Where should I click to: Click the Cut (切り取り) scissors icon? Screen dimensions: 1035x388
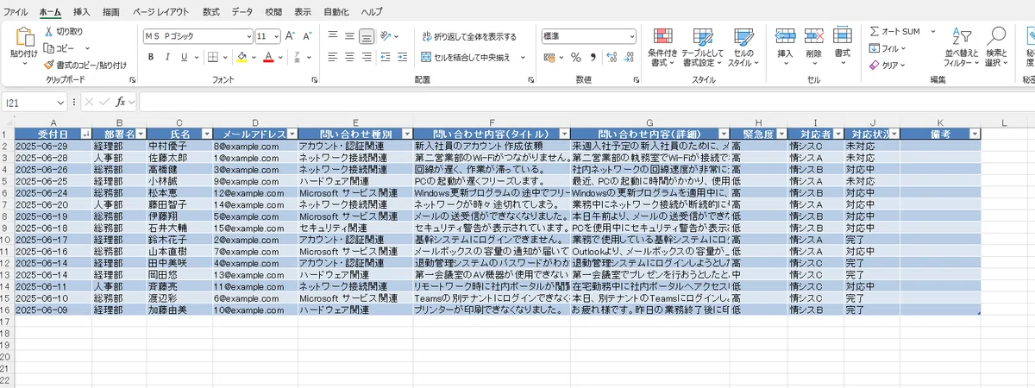[48, 31]
